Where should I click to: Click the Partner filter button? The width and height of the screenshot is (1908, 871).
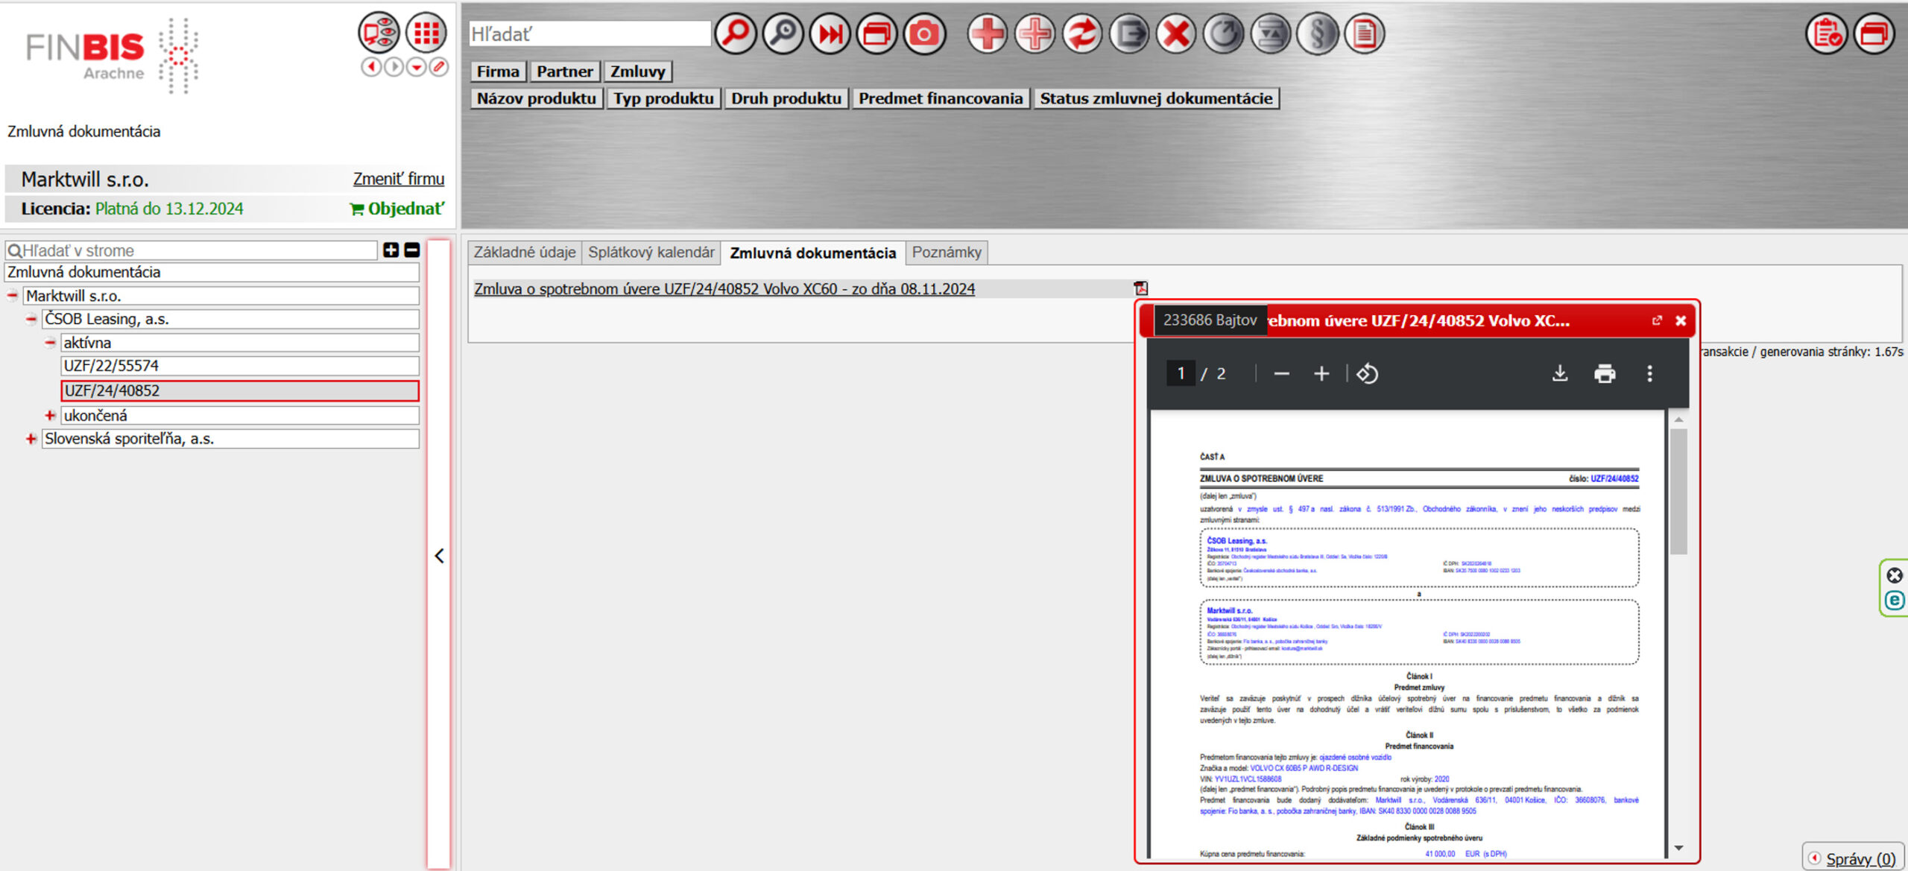(x=565, y=72)
